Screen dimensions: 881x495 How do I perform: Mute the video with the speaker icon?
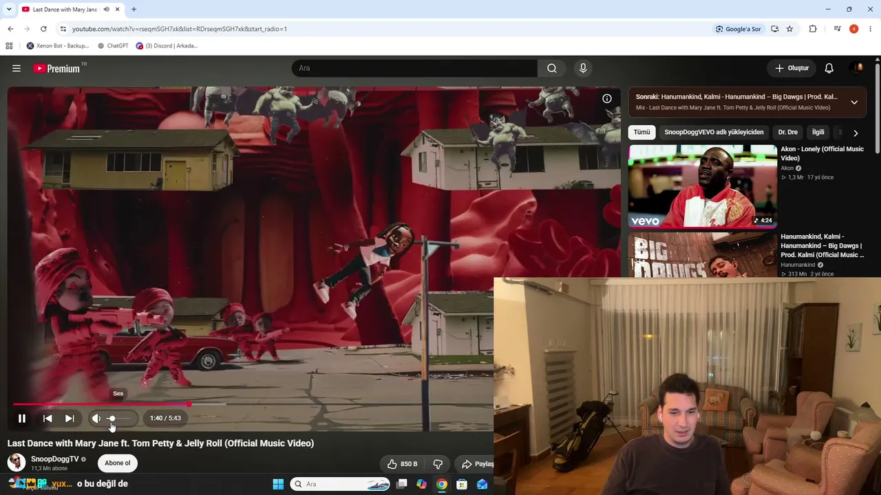96,418
